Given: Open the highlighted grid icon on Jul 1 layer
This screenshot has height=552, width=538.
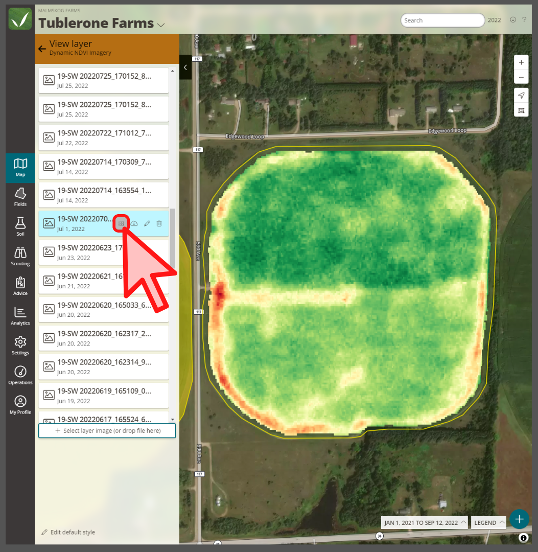Looking at the screenshot, I should coord(121,223).
